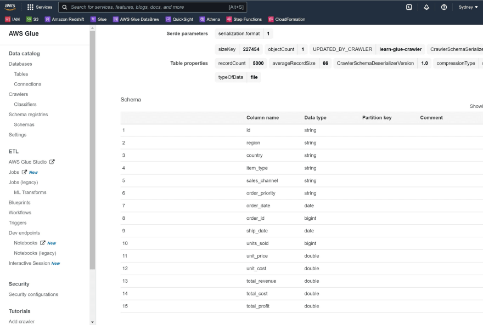This screenshot has height=325, width=483.
Task: Open Security configurations
Action: coord(33,294)
